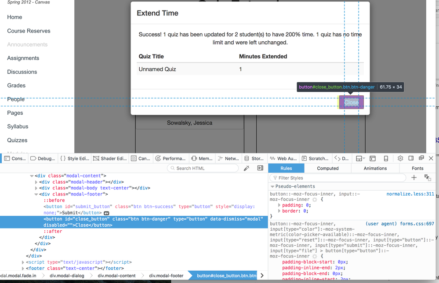Open the Network devtools panel tab
This screenshot has width=439, height=283.
coord(229,158)
